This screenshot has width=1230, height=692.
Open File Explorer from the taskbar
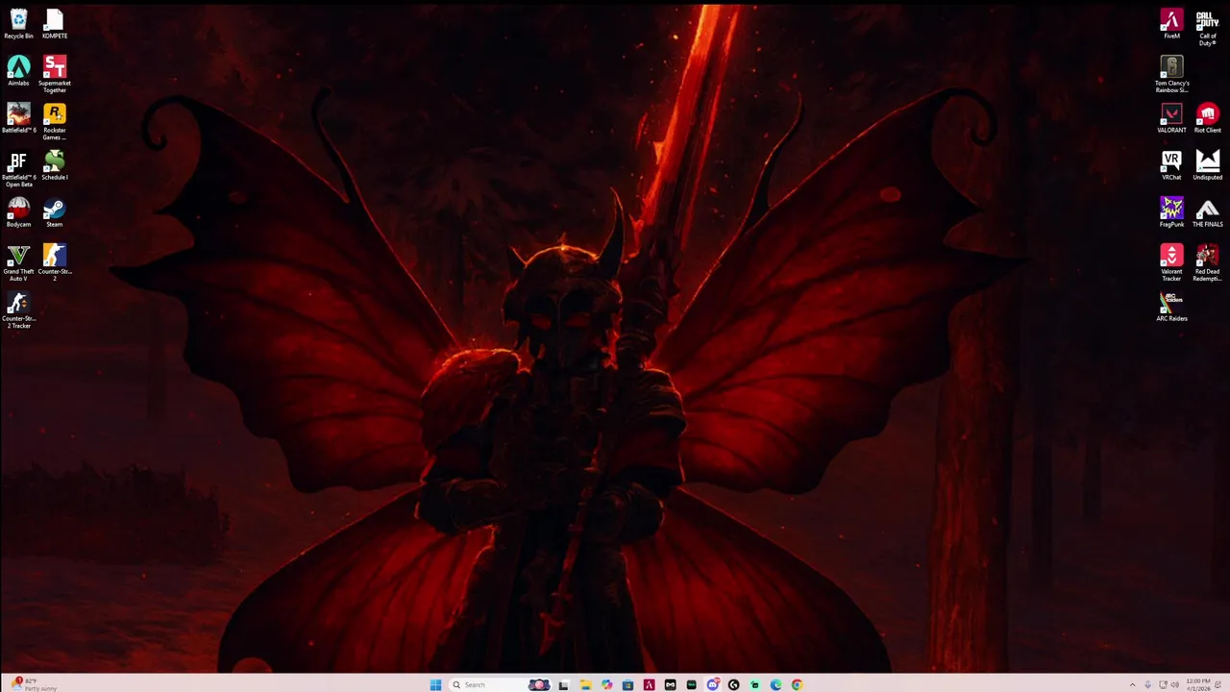[x=586, y=684]
